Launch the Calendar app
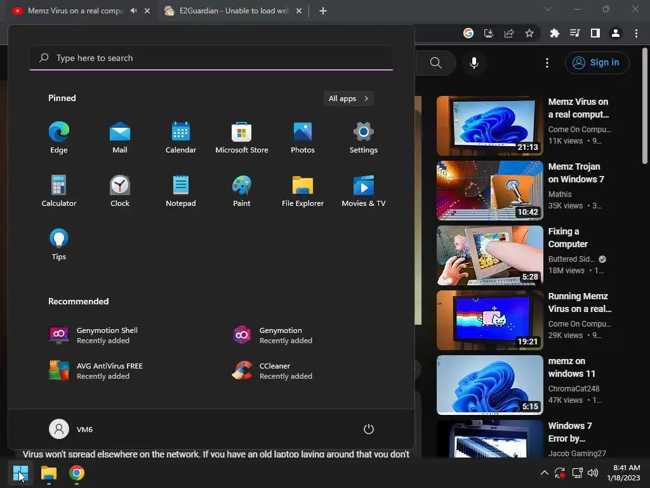Viewport: 650px width, 488px height. pyautogui.click(x=181, y=138)
